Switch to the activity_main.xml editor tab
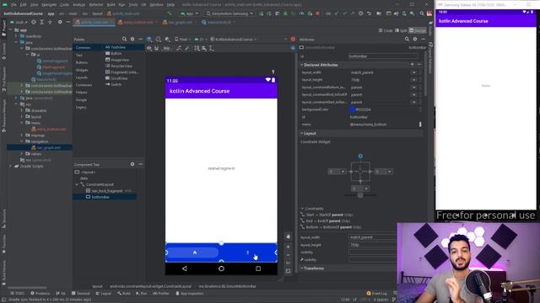540x303 pixels. pyautogui.click(x=94, y=22)
